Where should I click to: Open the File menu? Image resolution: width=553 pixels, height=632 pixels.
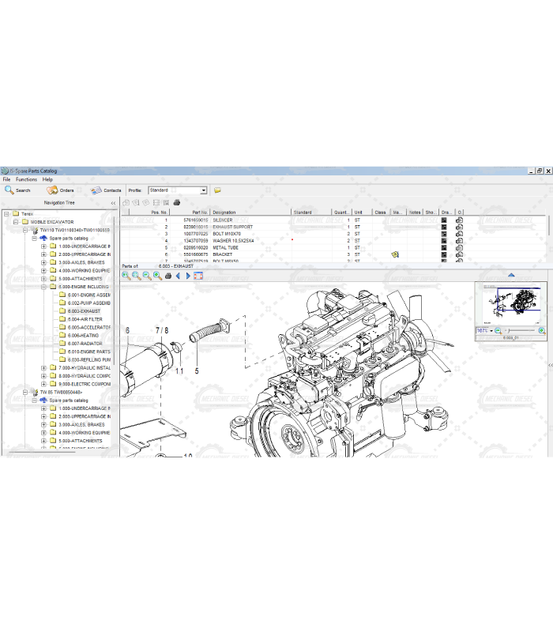(6, 179)
